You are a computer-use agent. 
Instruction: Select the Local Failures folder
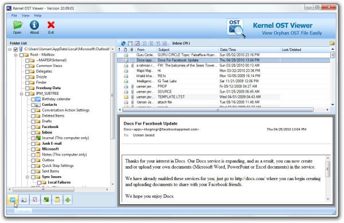(x=59, y=182)
